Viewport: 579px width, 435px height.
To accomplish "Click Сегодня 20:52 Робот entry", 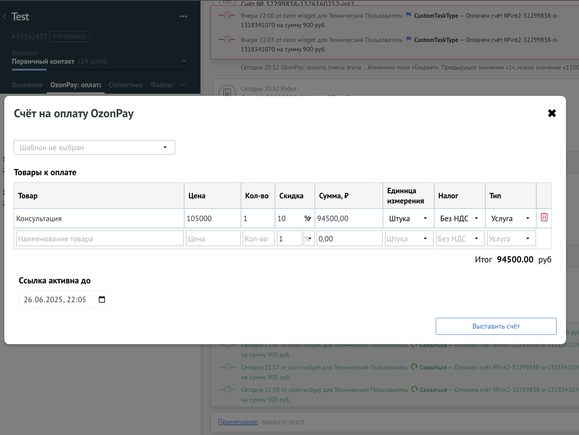I will tap(269, 89).
